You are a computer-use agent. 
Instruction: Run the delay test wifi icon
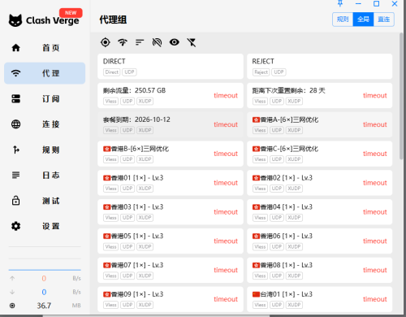point(123,42)
